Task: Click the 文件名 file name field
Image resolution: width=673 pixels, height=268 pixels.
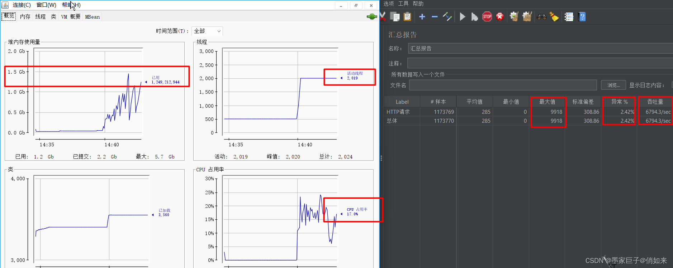Action: (503, 85)
